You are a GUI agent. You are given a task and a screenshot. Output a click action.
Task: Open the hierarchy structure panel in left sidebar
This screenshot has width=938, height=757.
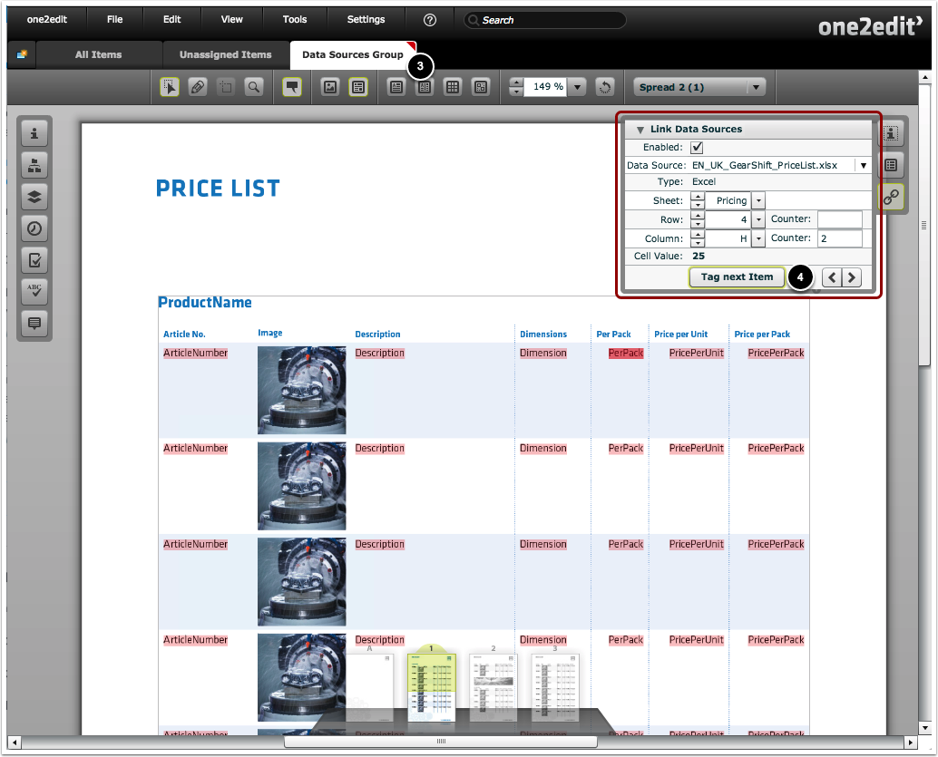click(x=34, y=165)
